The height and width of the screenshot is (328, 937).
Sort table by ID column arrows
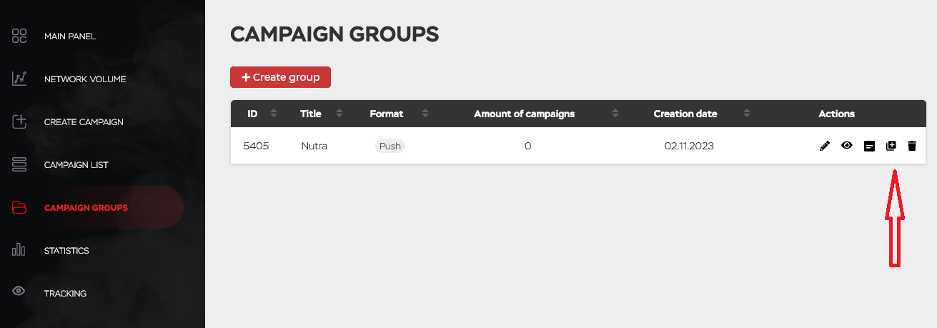(x=274, y=114)
